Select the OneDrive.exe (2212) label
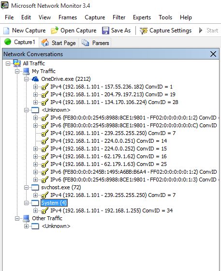 (66, 79)
